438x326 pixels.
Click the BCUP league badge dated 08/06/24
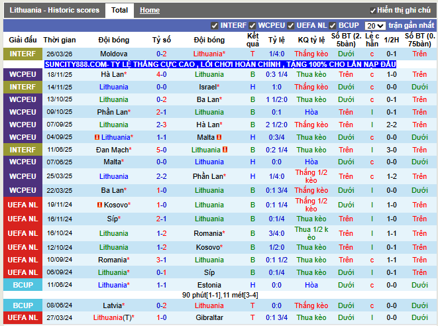click(23, 305)
